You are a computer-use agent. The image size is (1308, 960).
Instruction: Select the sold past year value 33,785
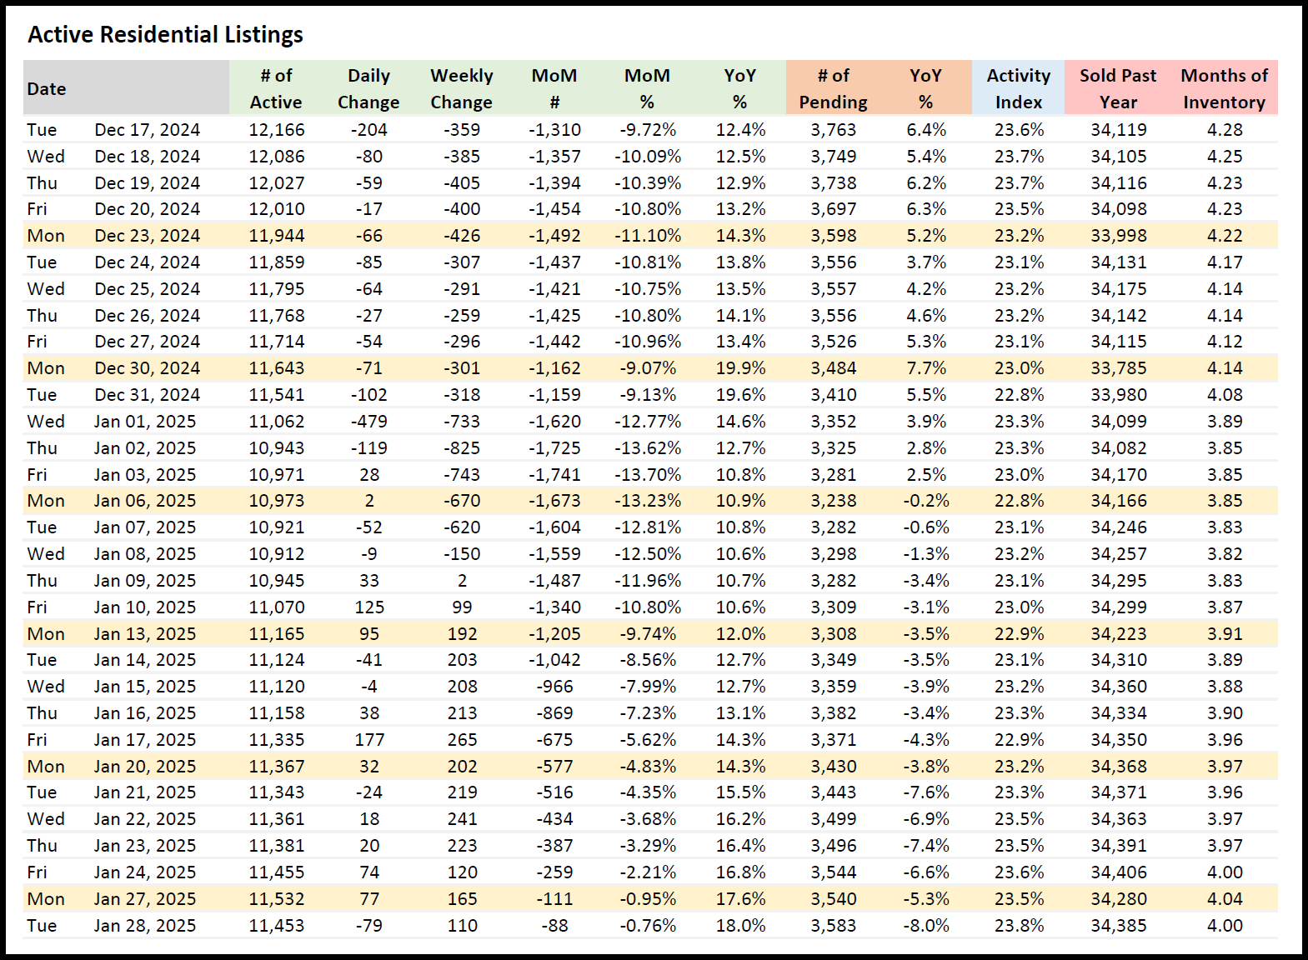coord(1119,368)
